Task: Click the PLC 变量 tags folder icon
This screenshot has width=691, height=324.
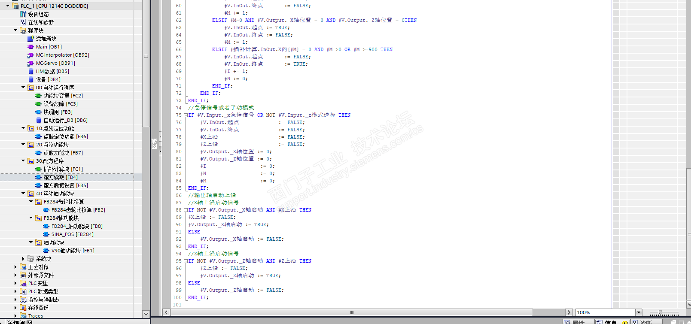Action: (23, 283)
